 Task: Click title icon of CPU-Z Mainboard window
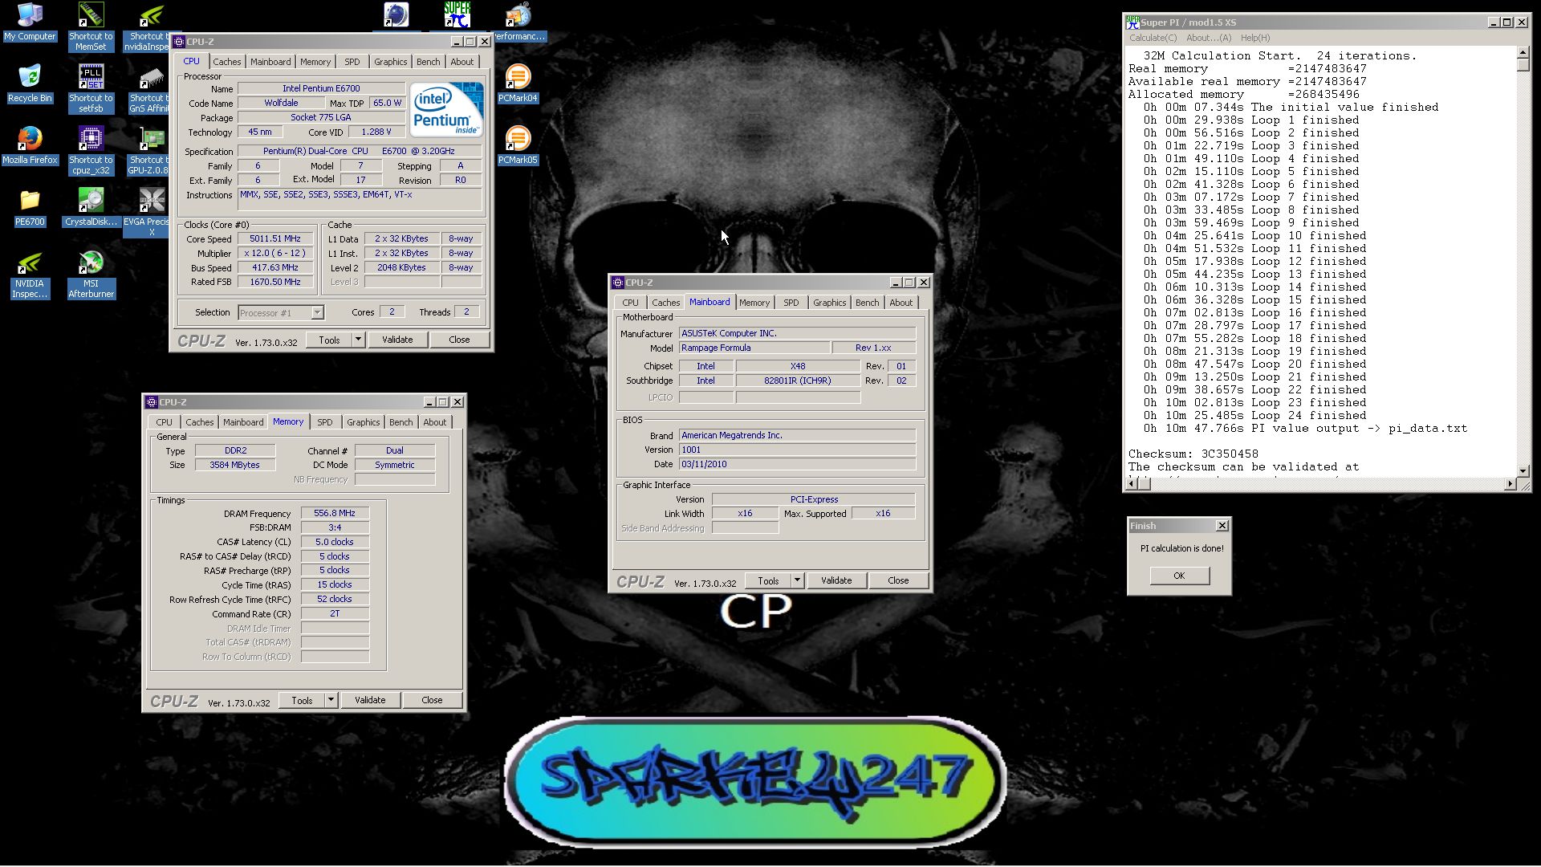click(x=618, y=283)
